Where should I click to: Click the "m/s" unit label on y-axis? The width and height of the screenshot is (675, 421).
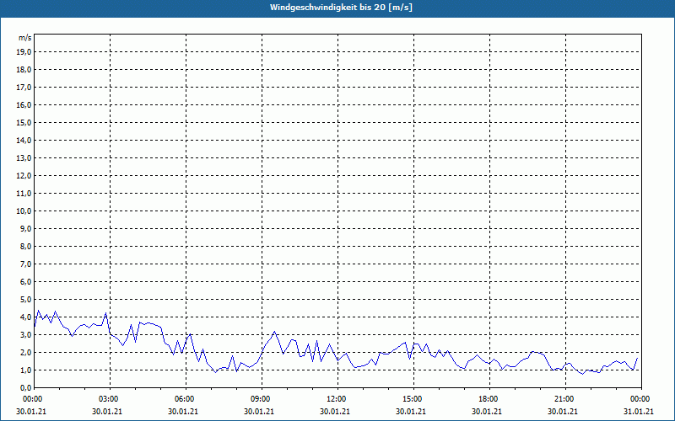pos(25,38)
